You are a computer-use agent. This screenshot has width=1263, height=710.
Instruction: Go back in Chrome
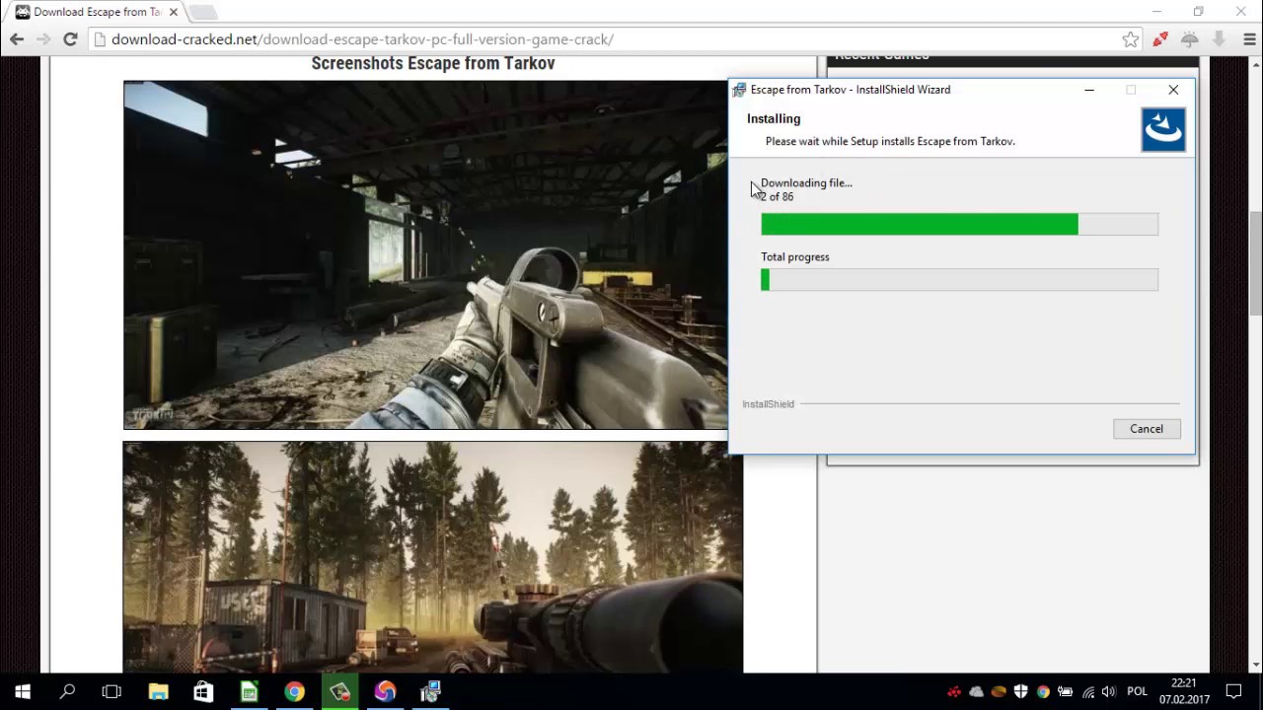tap(17, 39)
